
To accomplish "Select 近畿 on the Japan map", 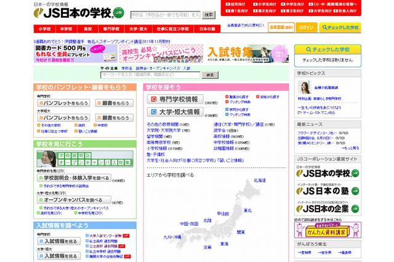I will click(207, 247).
